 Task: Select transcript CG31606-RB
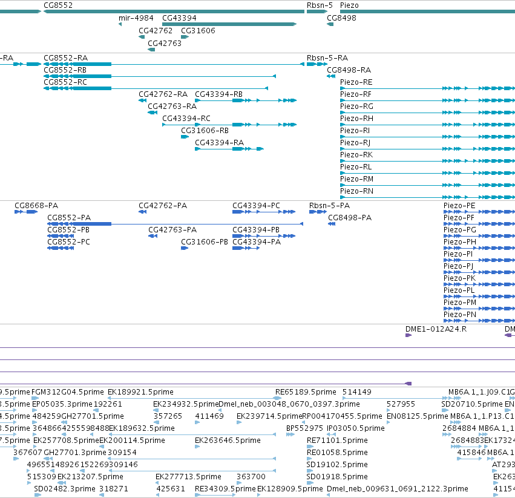coord(205,131)
